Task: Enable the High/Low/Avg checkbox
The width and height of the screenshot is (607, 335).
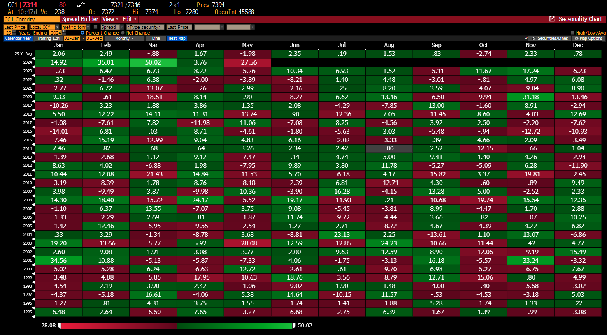Action: (572, 33)
